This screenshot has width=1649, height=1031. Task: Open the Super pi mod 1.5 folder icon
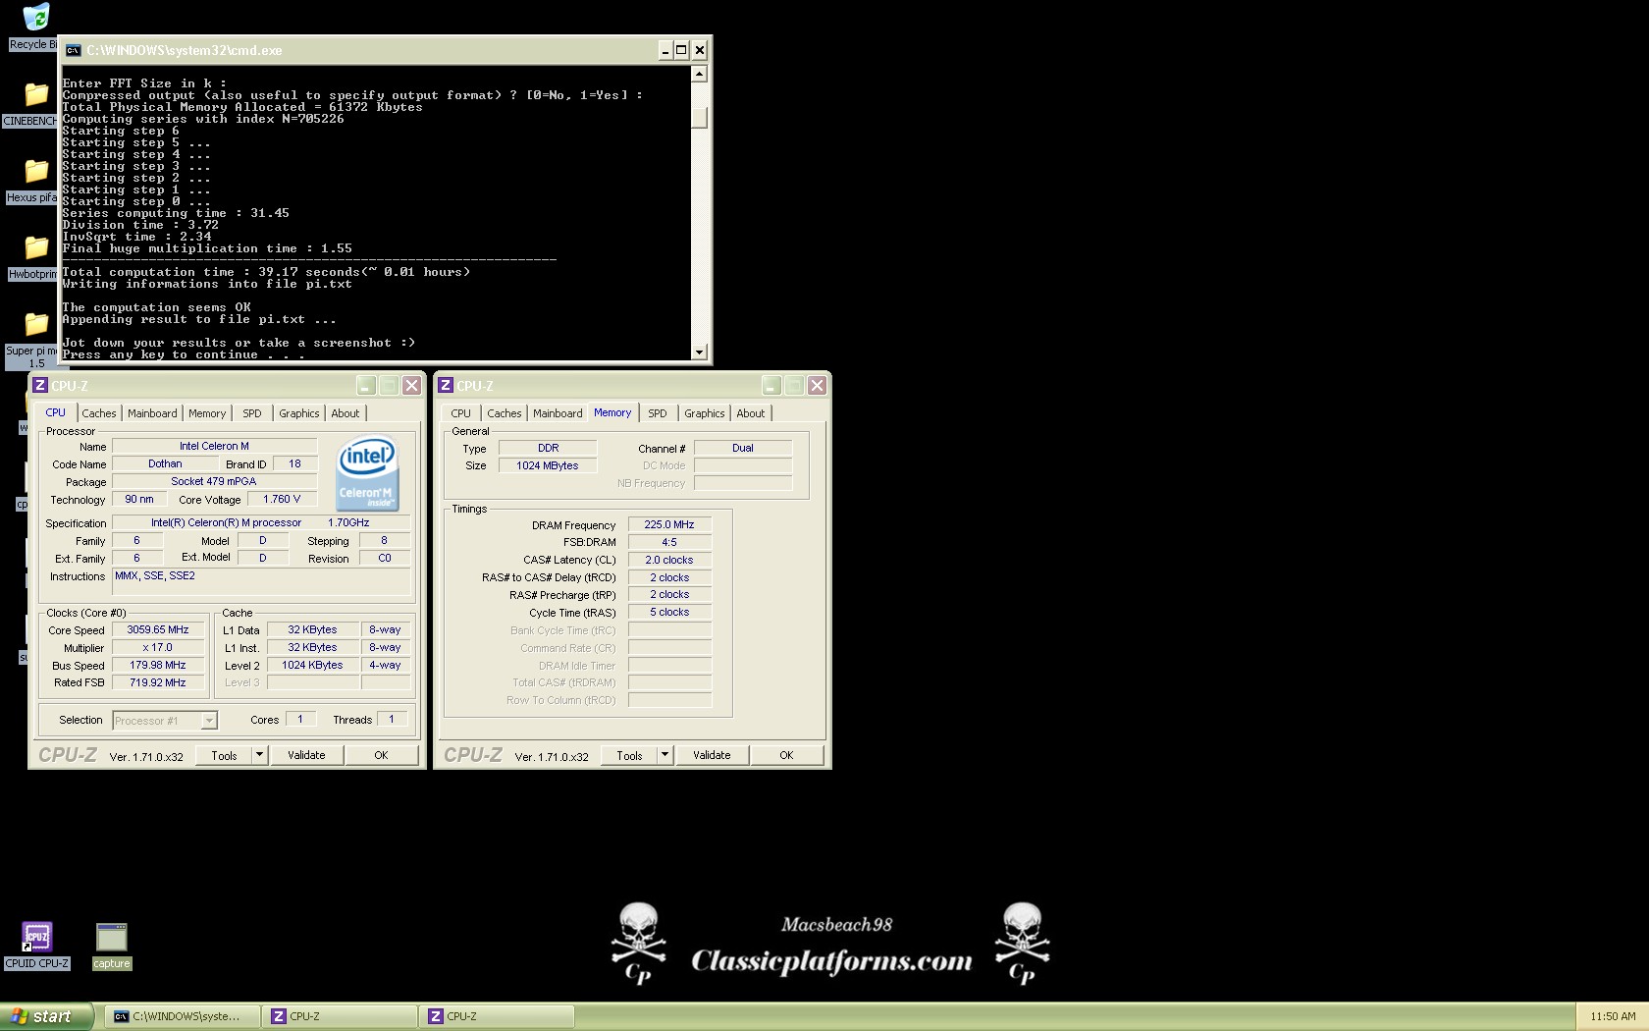click(35, 325)
